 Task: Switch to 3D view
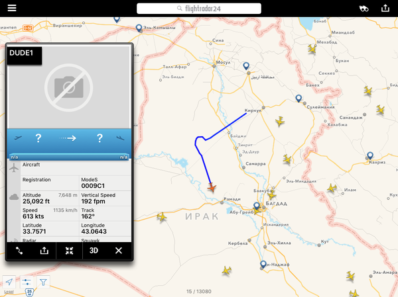(94, 251)
